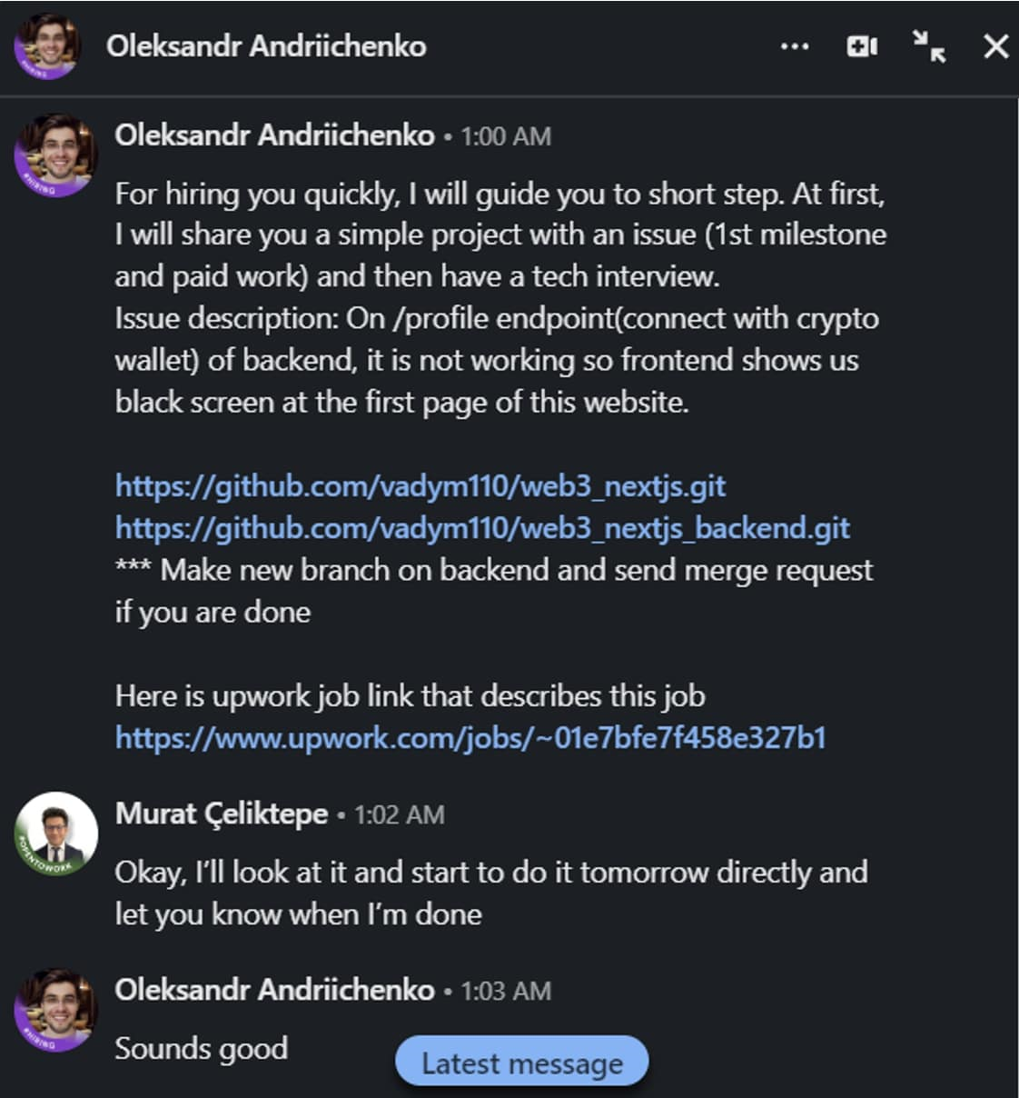The width and height of the screenshot is (1019, 1098).
Task: Open Murat Çeliktepe's profile via his name
Action: point(222,814)
